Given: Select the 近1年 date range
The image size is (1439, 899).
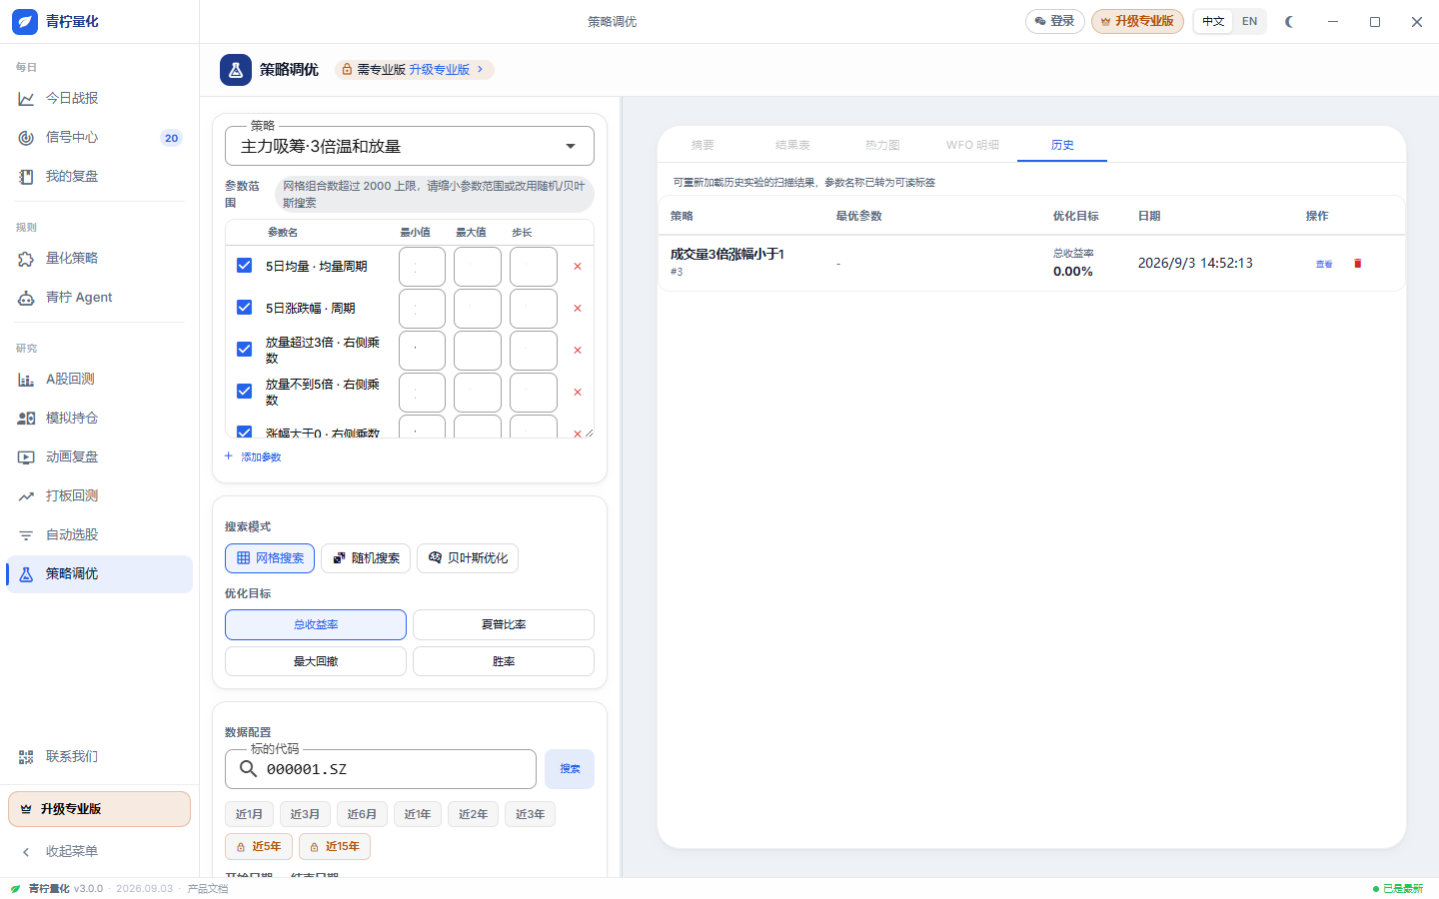Looking at the screenshot, I should coord(418,814).
